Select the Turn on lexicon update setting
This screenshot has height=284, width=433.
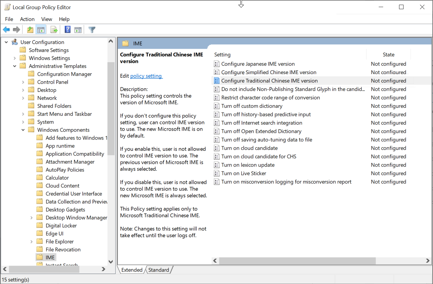248,165
